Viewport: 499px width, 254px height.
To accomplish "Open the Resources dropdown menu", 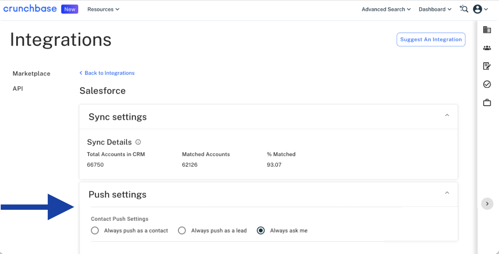I will pos(103,9).
